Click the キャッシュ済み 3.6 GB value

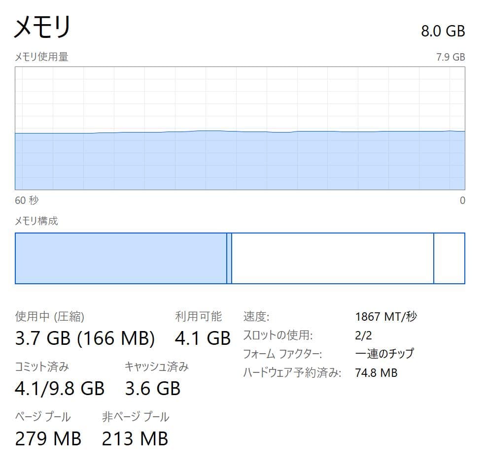153,389
